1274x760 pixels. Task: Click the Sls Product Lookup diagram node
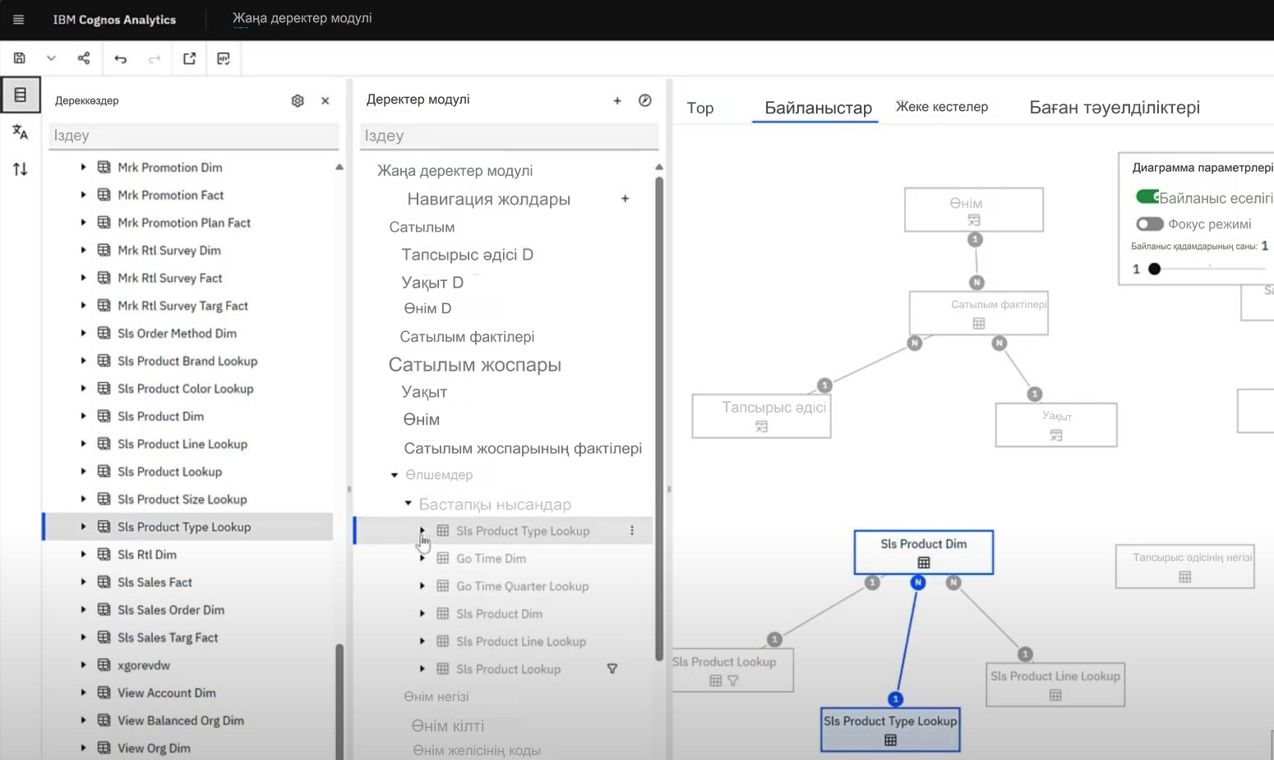click(x=732, y=670)
